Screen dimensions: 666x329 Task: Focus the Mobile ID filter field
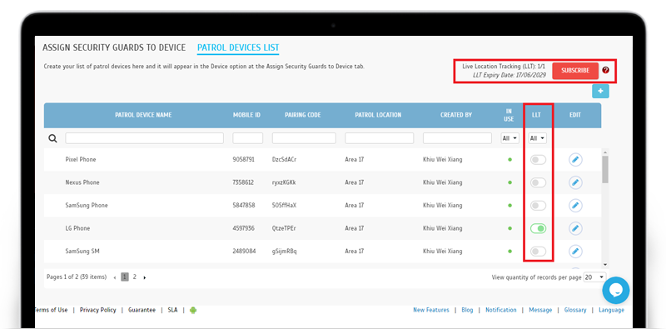point(247,138)
